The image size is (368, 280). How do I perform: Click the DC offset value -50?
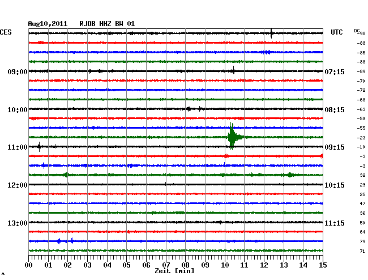pos(361,118)
